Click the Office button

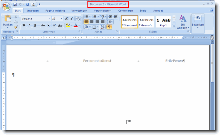point(6,7)
